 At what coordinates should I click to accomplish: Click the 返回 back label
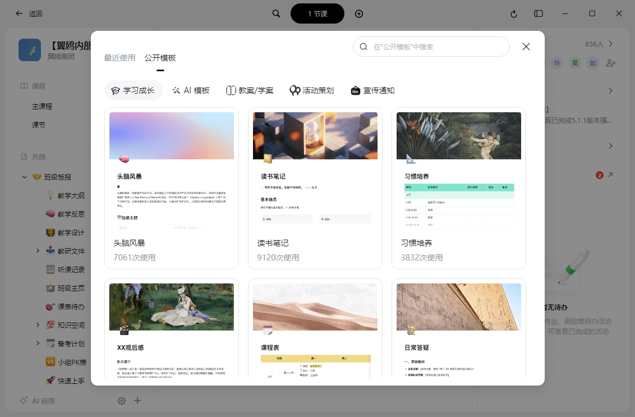pos(36,14)
